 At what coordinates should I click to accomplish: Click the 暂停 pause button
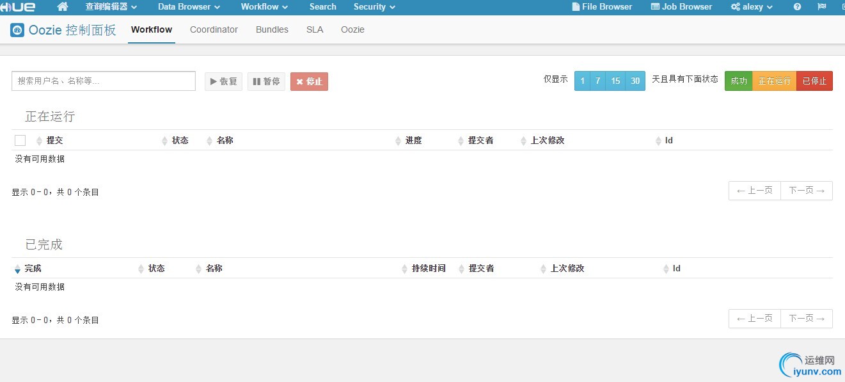coord(266,81)
